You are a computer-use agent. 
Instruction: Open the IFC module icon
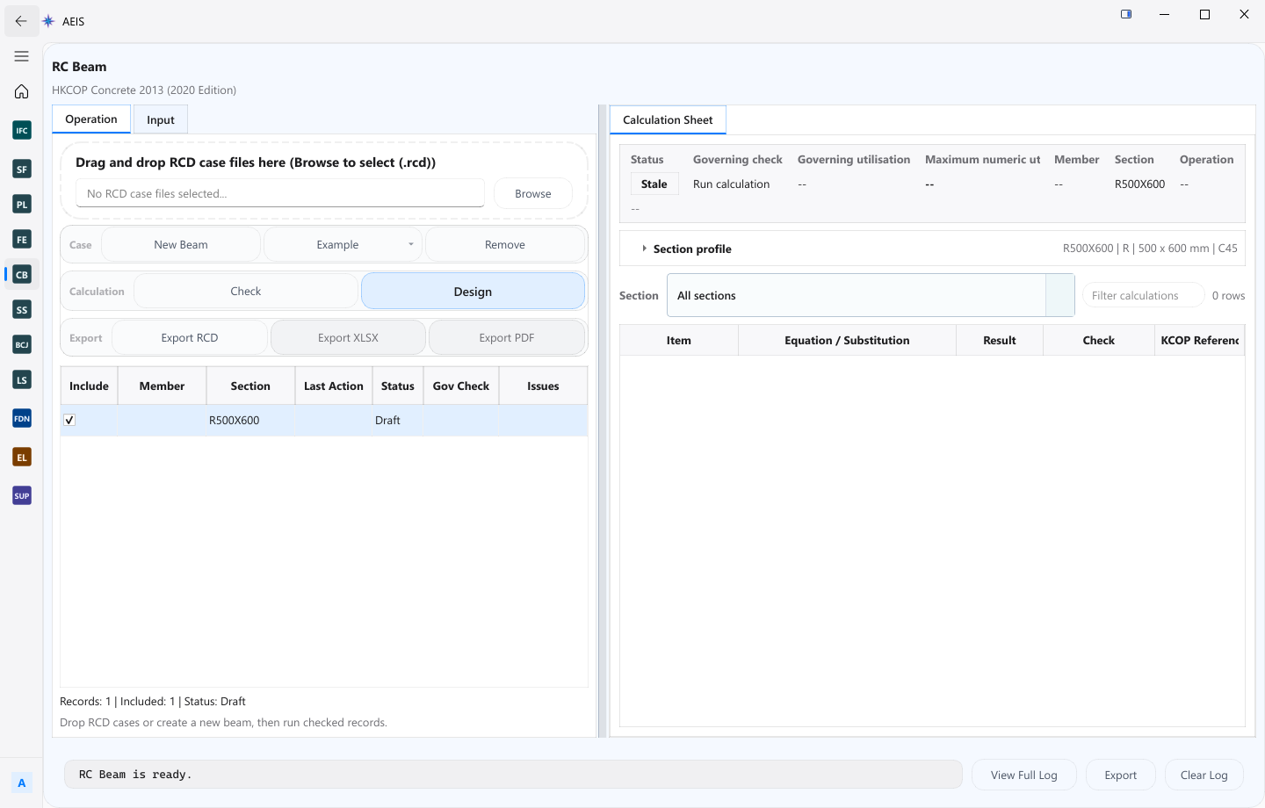tap(22, 130)
